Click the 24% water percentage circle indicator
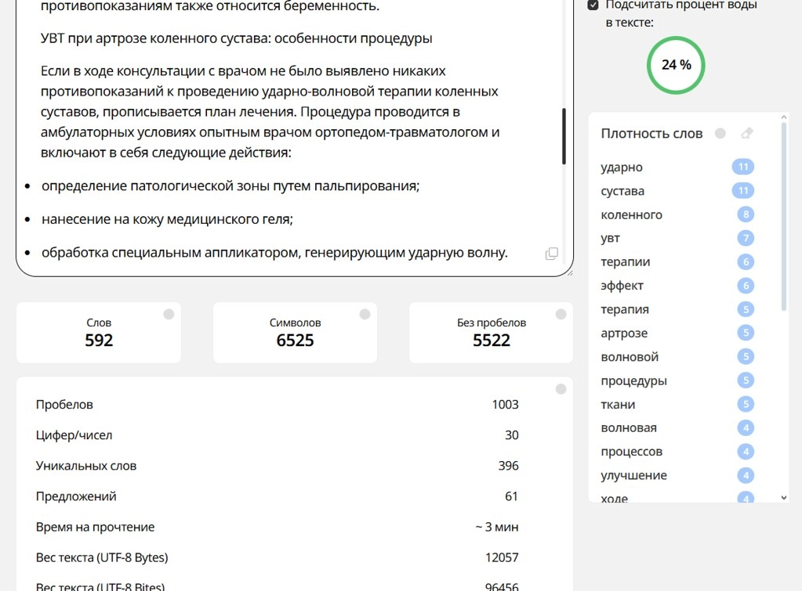802x591 pixels. 675,65
